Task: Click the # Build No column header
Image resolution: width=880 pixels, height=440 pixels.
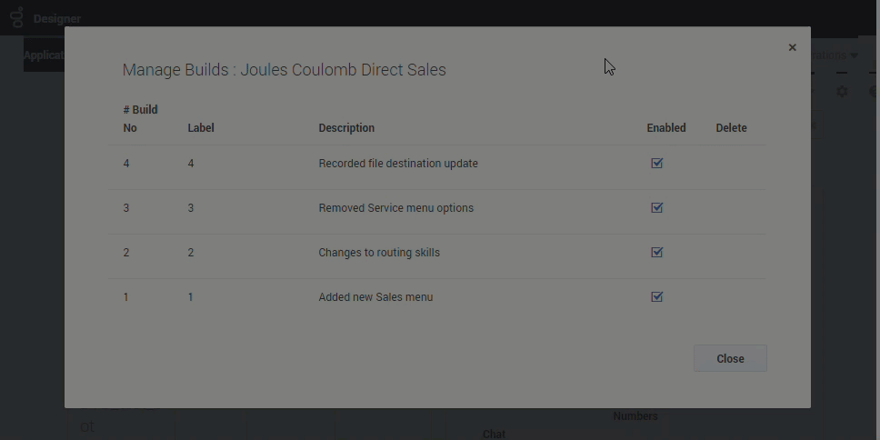Action: (x=140, y=119)
